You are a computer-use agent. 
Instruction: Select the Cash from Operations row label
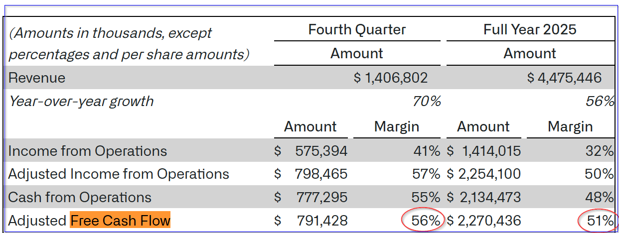(80, 197)
